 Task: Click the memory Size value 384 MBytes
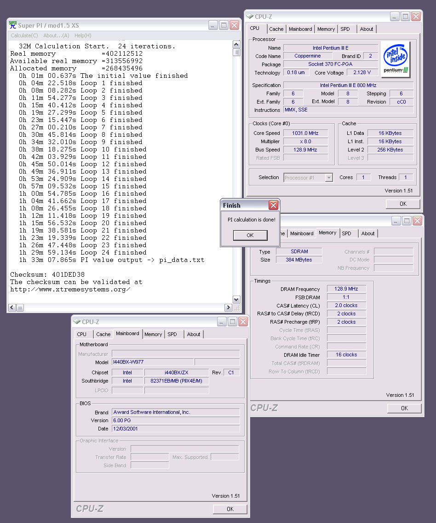click(x=299, y=260)
